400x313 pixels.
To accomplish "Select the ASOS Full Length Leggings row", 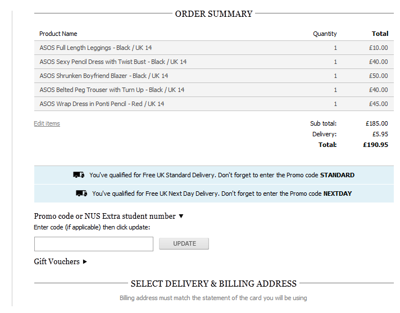I will pos(214,48).
